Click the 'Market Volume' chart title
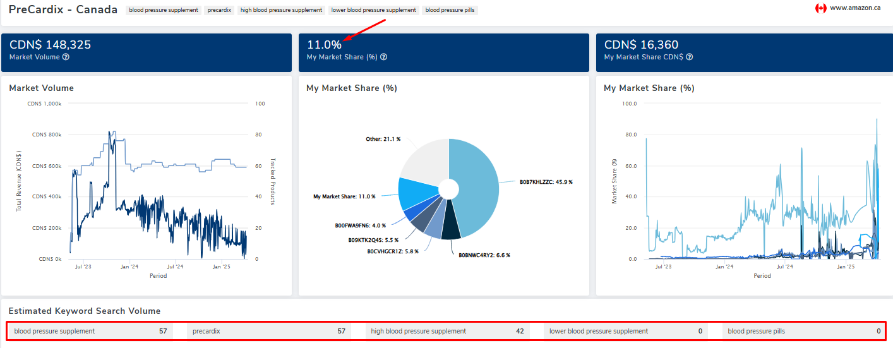893x348 pixels. (x=42, y=88)
